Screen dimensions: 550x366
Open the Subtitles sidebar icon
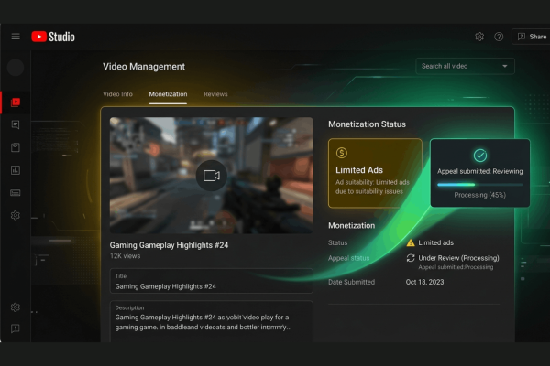(x=16, y=193)
